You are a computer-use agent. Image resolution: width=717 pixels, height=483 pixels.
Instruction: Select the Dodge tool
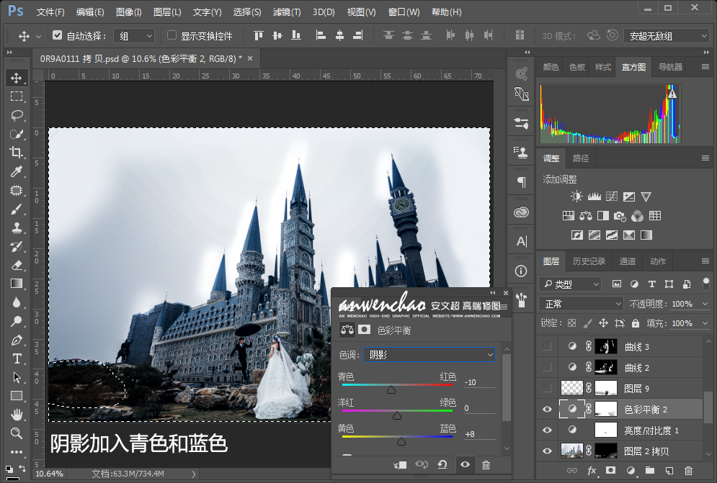coord(17,321)
